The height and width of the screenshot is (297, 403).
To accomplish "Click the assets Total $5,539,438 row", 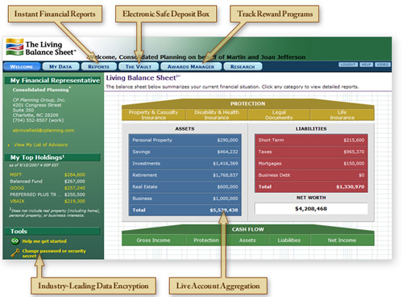I will 185,210.
